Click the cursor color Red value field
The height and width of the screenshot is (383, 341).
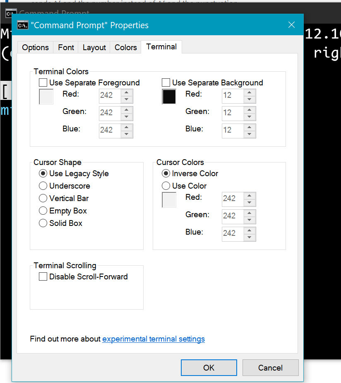coord(233,199)
